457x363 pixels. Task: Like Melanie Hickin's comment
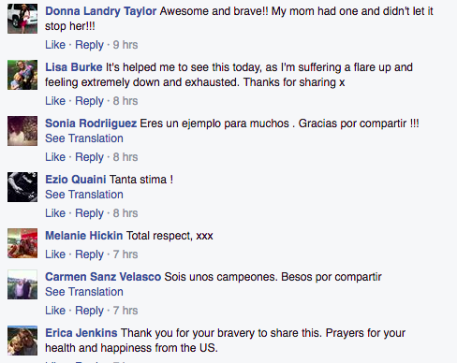coord(55,254)
